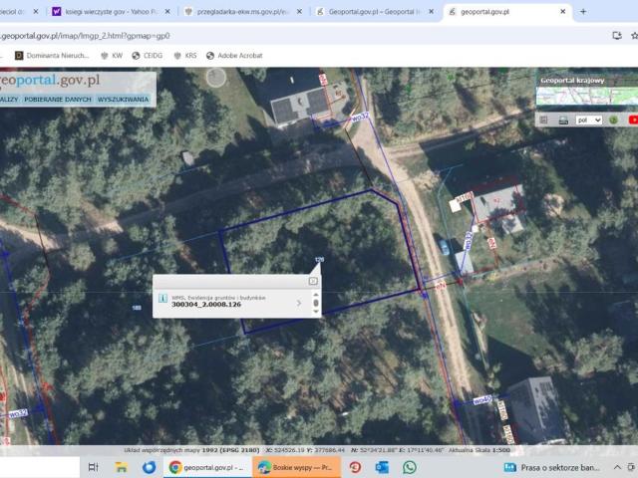Click the Geoportal krajowy overview map thumbnail

point(586,97)
